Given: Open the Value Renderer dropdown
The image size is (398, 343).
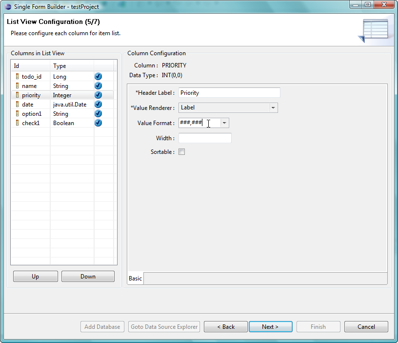Looking at the screenshot, I should tap(274, 107).
